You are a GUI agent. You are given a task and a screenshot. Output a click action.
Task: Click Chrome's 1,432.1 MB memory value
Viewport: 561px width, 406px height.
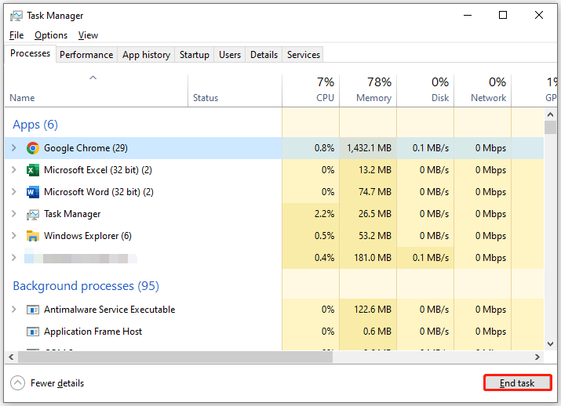pyautogui.click(x=370, y=148)
